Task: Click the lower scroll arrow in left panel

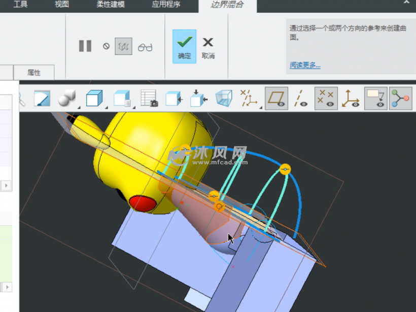Action: (x=7, y=287)
